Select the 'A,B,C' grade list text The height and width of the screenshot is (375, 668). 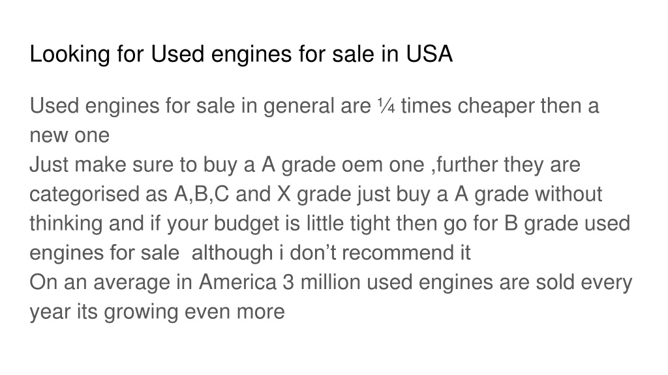click(x=202, y=194)
